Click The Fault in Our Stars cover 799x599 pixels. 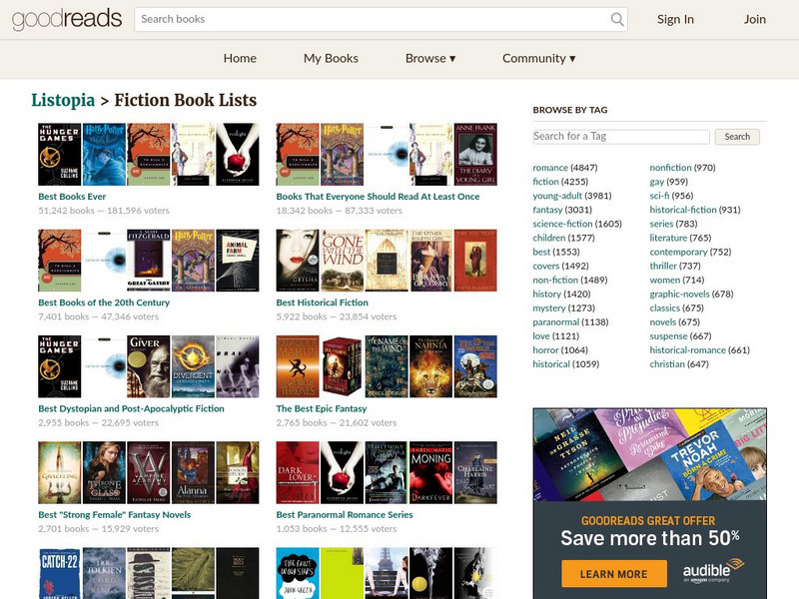click(298, 573)
